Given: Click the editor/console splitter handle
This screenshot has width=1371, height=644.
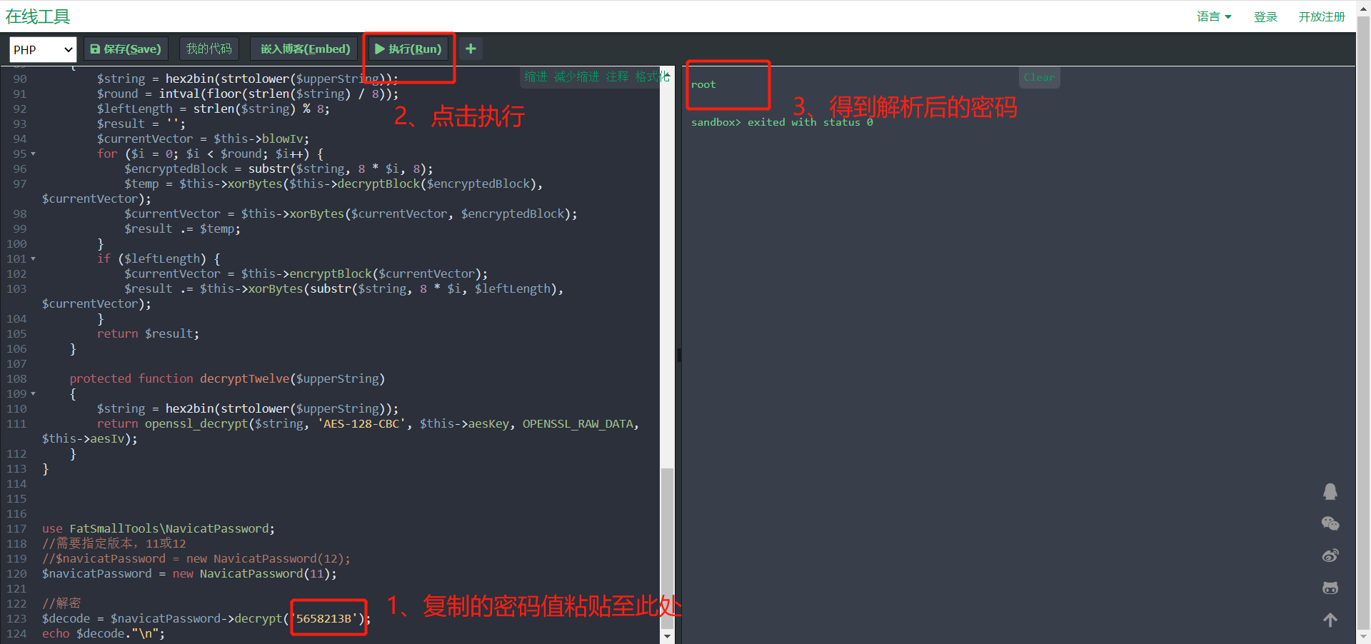Looking at the screenshot, I should pyautogui.click(x=678, y=355).
